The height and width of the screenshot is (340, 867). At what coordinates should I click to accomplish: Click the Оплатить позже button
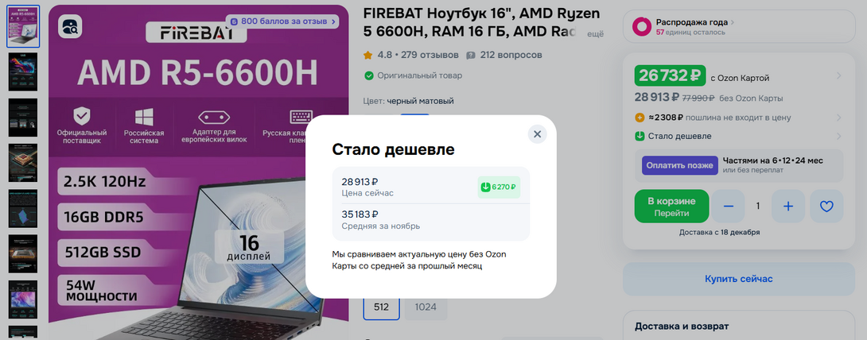[x=679, y=165]
